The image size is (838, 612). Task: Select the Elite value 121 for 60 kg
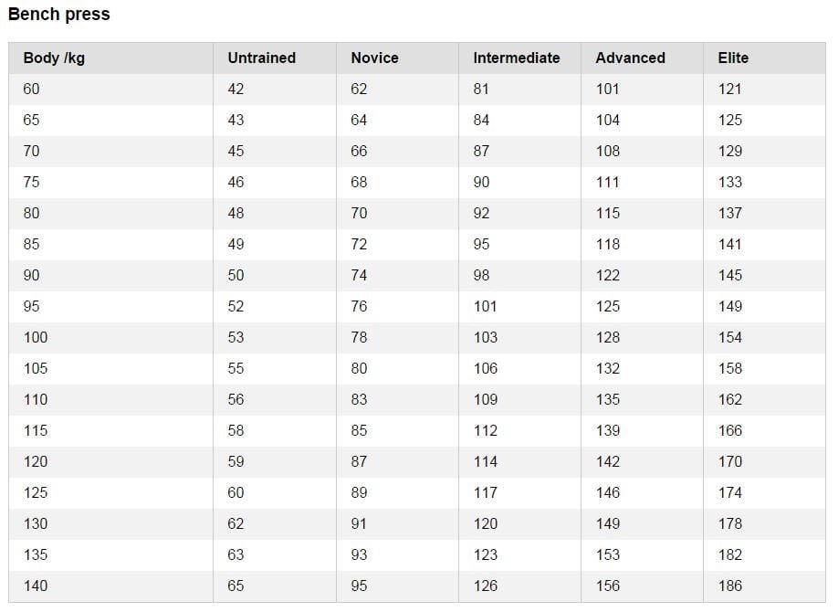pyautogui.click(x=729, y=89)
